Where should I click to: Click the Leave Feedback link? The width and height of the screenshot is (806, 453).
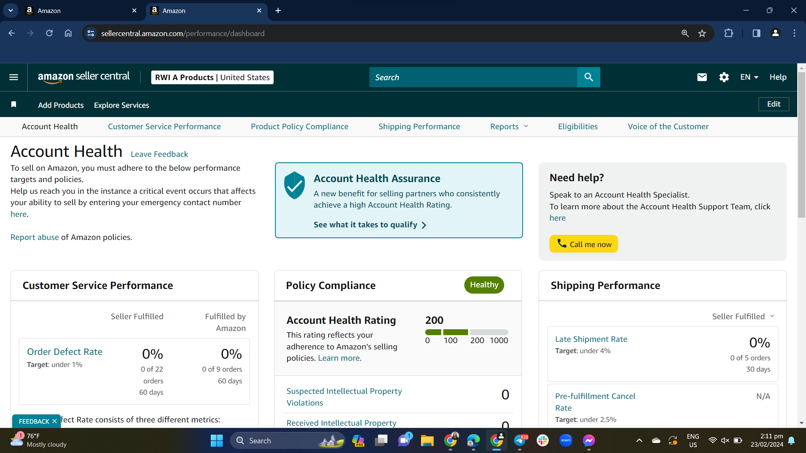pyautogui.click(x=159, y=154)
